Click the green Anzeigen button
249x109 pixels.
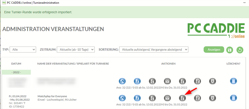click(214, 49)
